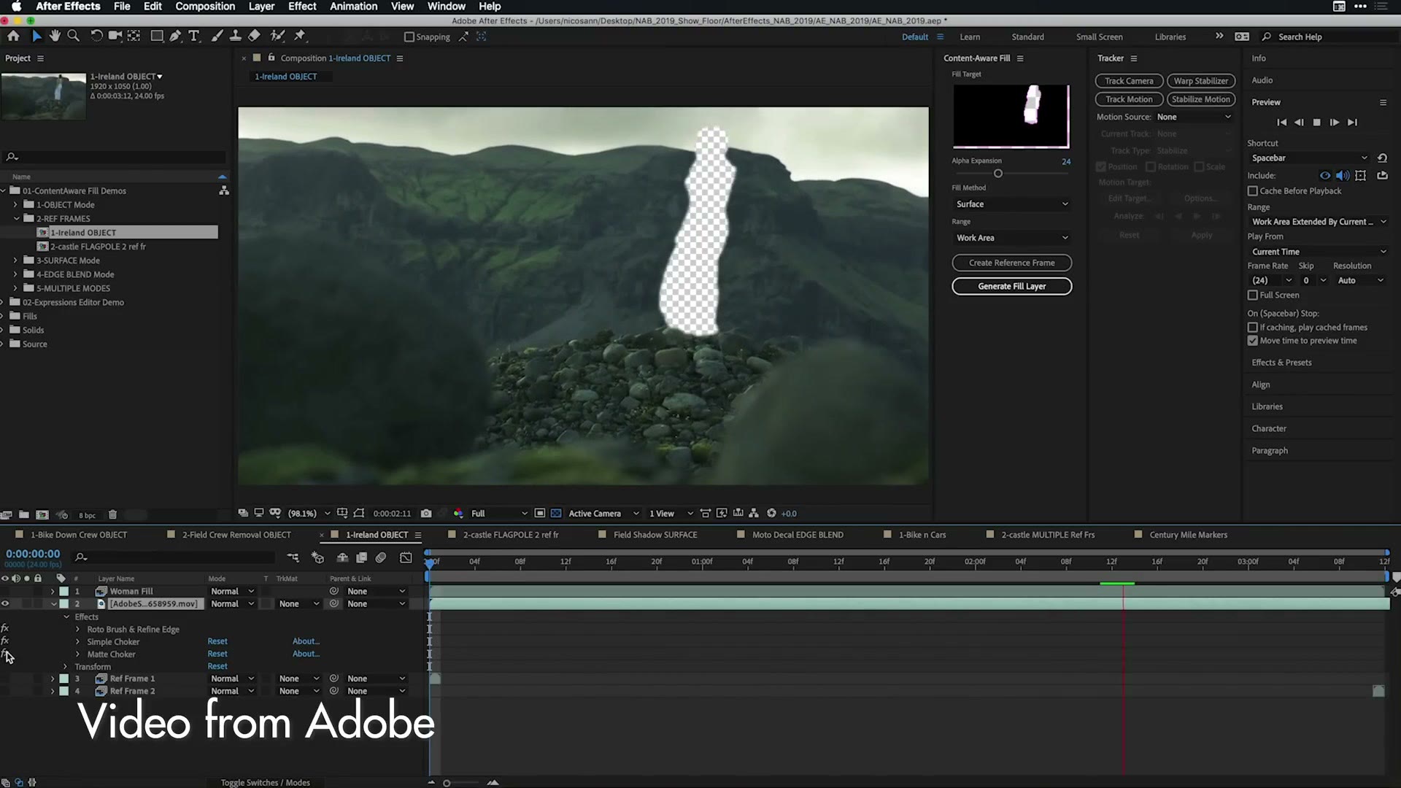Click the Warp Stabilizer button
Viewport: 1401px width, 788px height.
tap(1200, 81)
